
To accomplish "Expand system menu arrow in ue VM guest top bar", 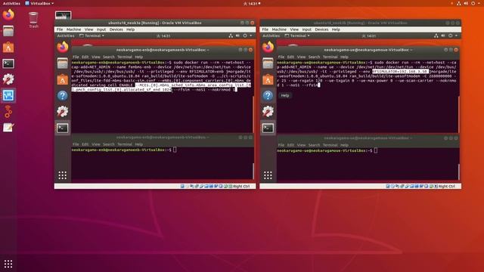I will (456, 36).
